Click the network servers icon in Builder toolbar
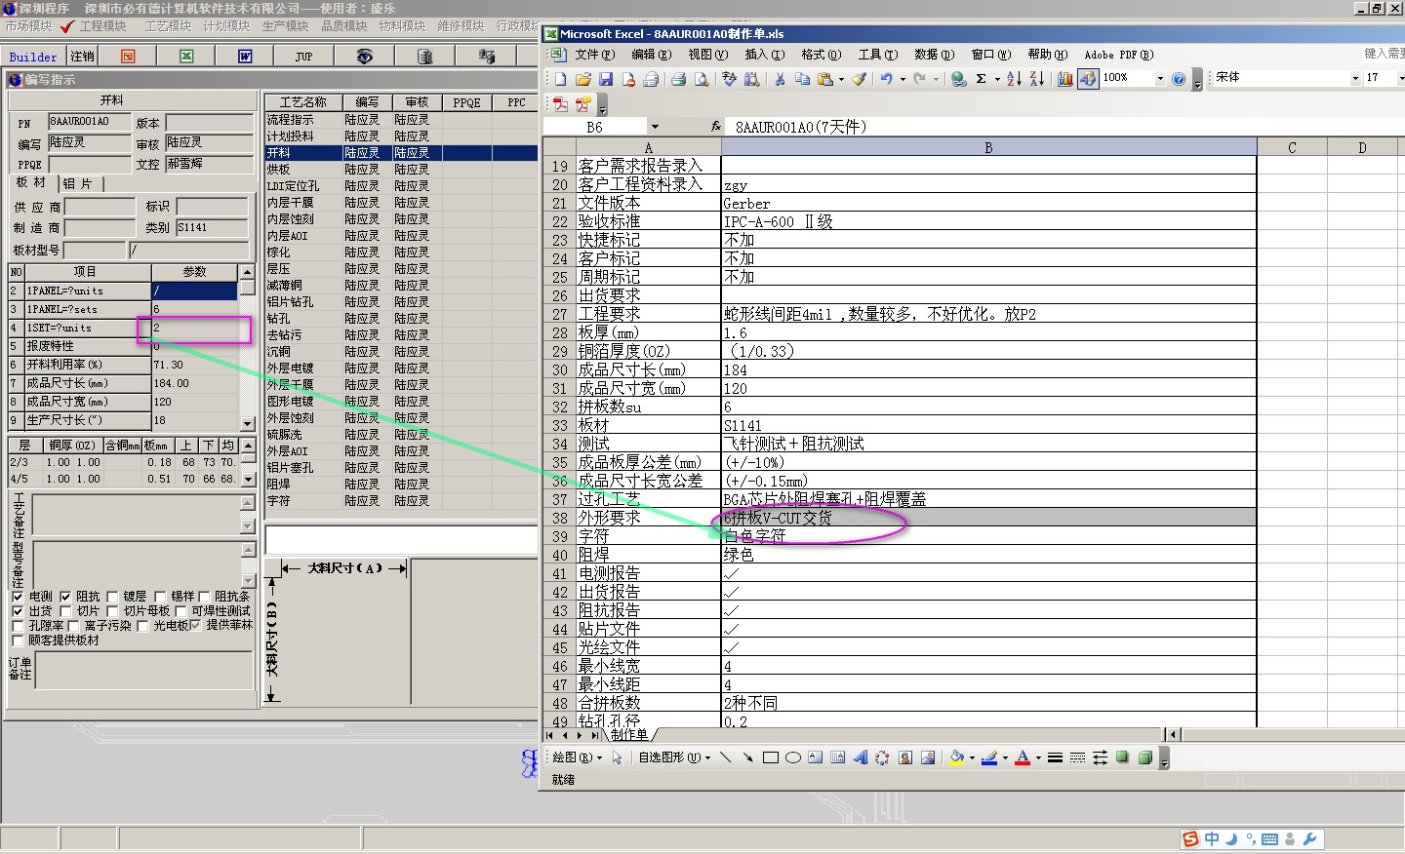This screenshot has height=854, width=1405. [x=487, y=57]
